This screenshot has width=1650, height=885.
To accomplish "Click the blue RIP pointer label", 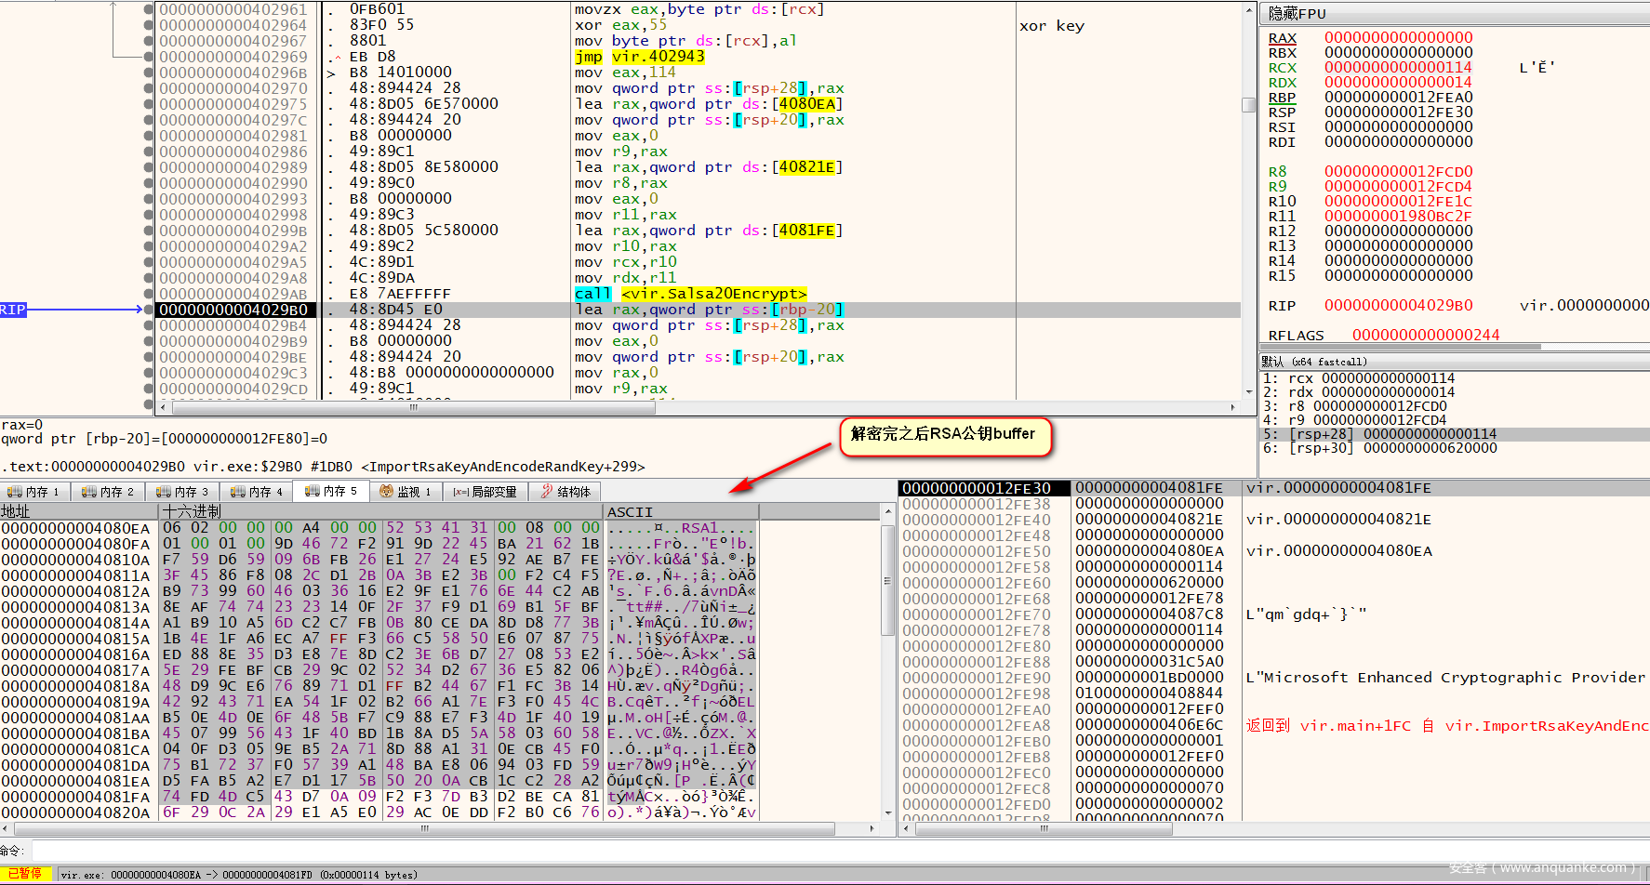I will tap(13, 310).
